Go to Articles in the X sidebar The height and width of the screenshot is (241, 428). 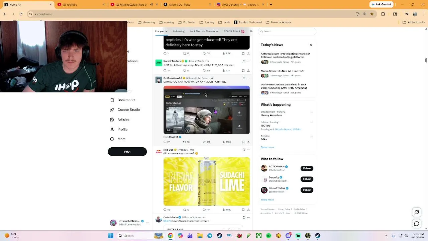tap(120, 119)
